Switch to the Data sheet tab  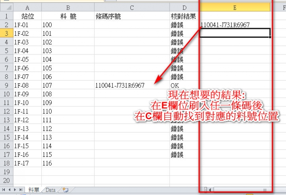(x=50, y=190)
